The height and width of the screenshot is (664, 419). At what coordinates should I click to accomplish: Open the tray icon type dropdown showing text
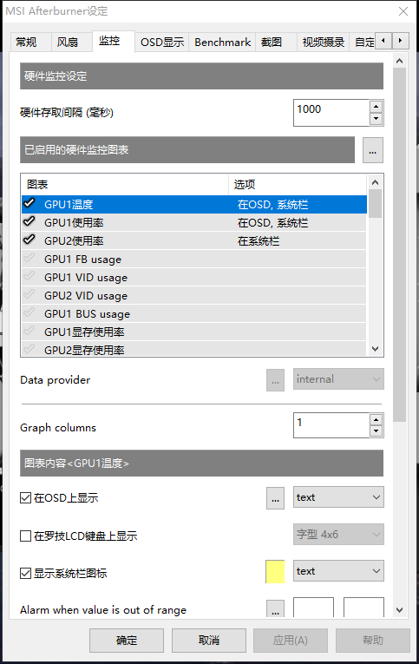(338, 571)
